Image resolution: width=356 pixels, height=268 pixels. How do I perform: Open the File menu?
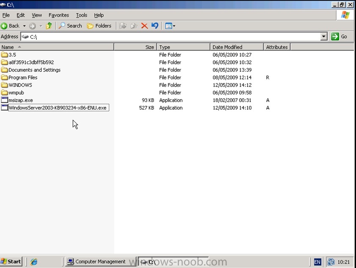pos(6,15)
